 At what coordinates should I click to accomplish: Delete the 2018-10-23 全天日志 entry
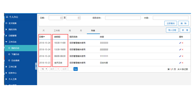(x=183, y=63)
